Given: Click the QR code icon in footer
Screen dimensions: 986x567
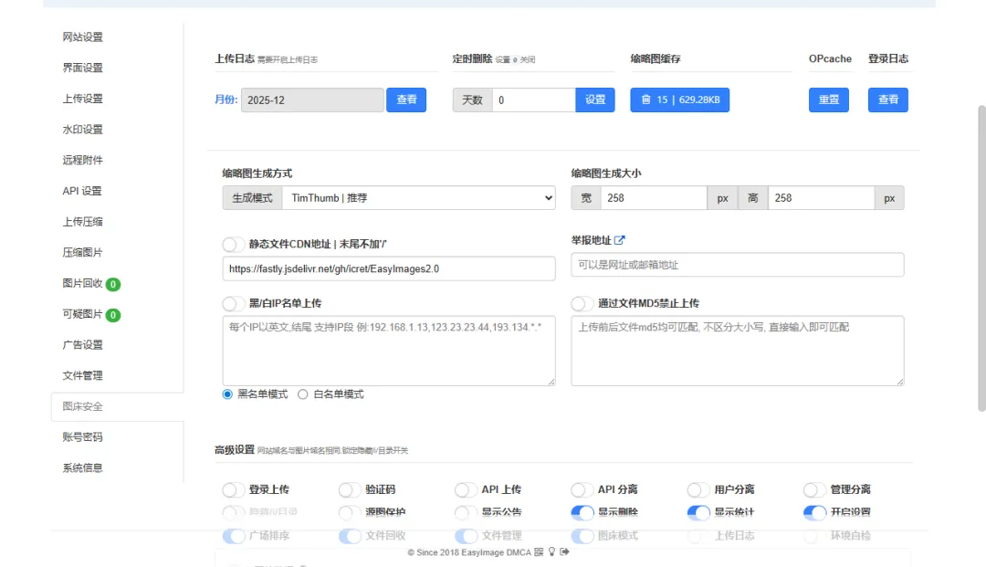Looking at the screenshot, I should pyautogui.click(x=539, y=552).
